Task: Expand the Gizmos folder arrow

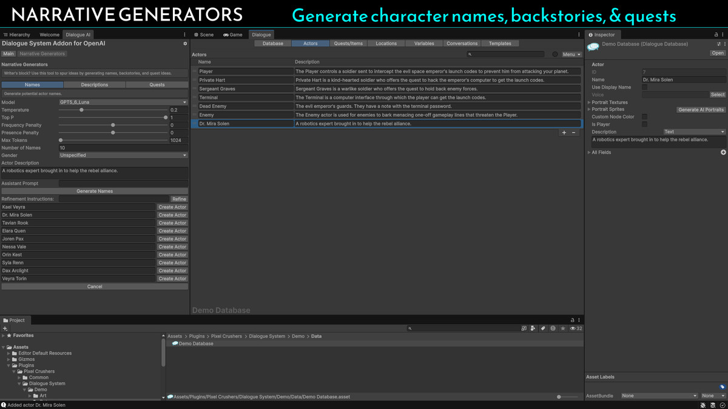Action: 9,359
